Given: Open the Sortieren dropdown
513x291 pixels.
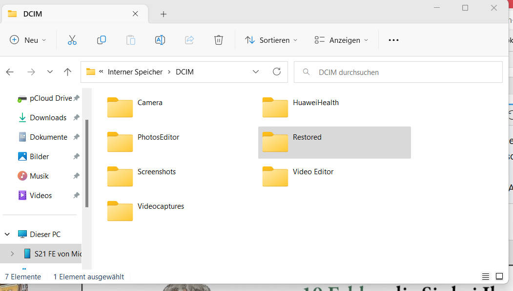Looking at the screenshot, I should coord(271,40).
